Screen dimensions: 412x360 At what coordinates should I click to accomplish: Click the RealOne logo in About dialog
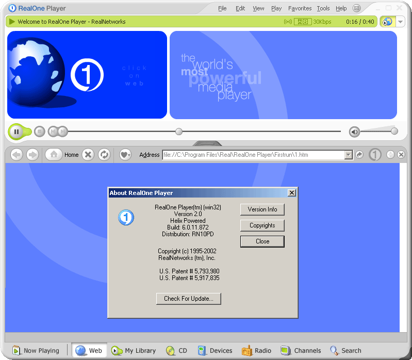coord(126,217)
